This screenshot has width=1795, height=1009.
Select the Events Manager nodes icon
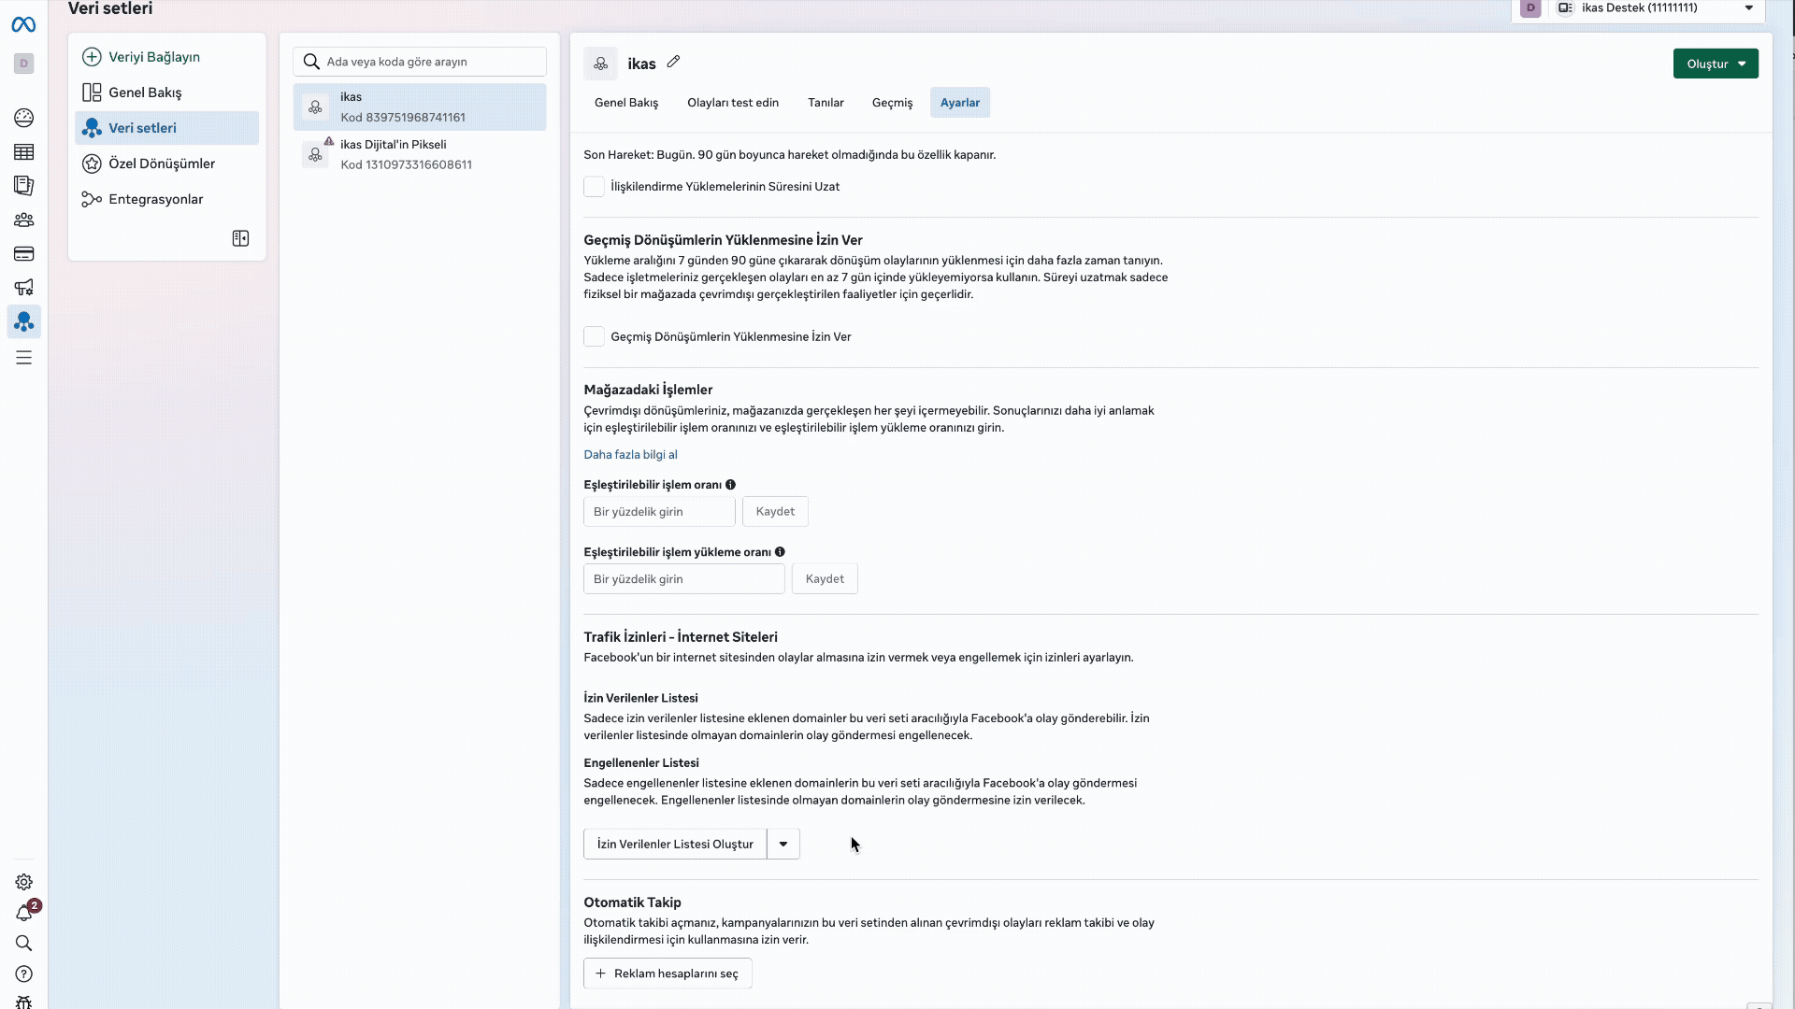pyautogui.click(x=23, y=321)
